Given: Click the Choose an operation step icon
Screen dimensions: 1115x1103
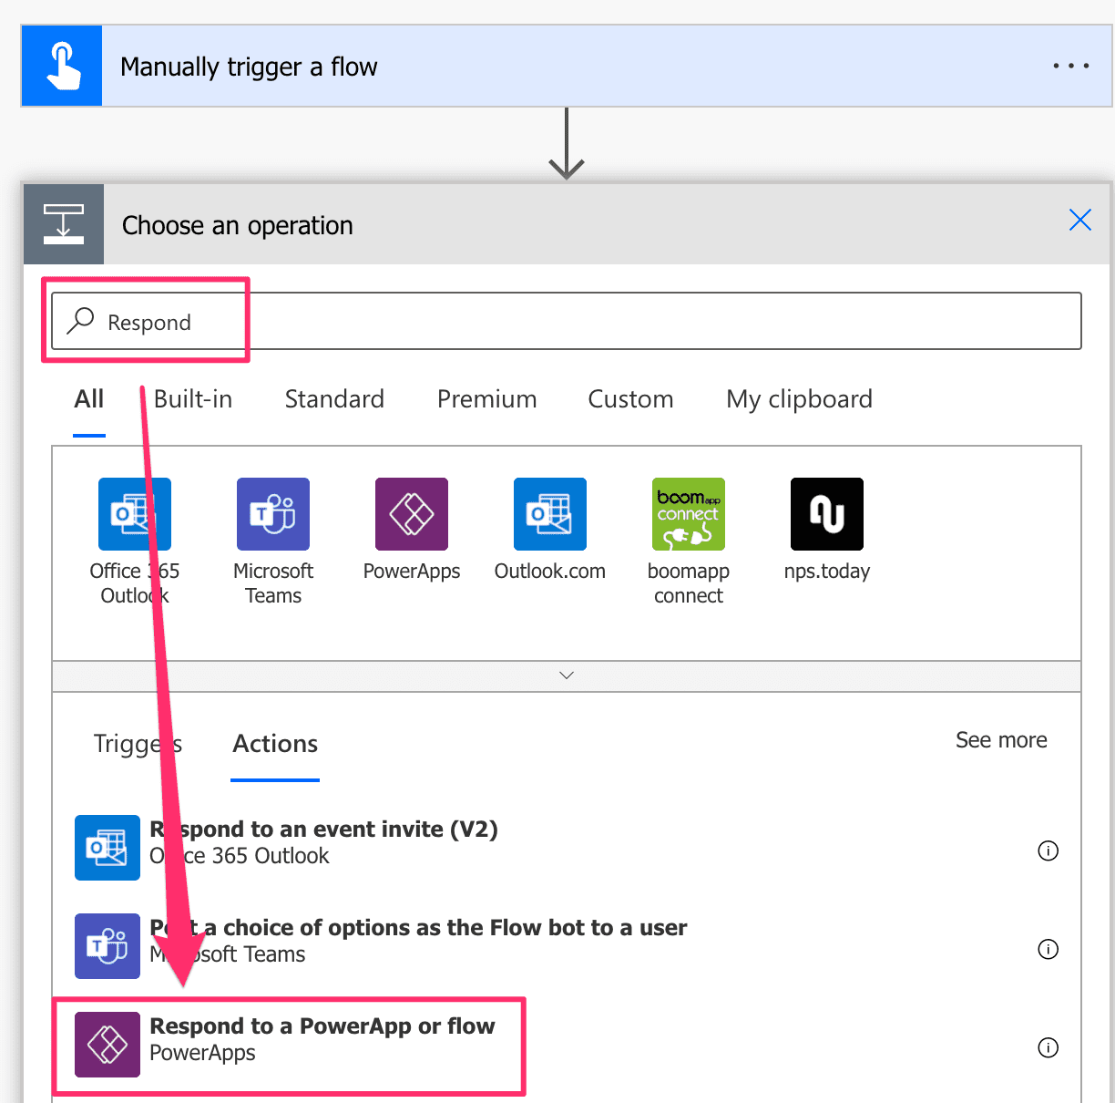Looking at the screenshot, I should click(64, 224).
